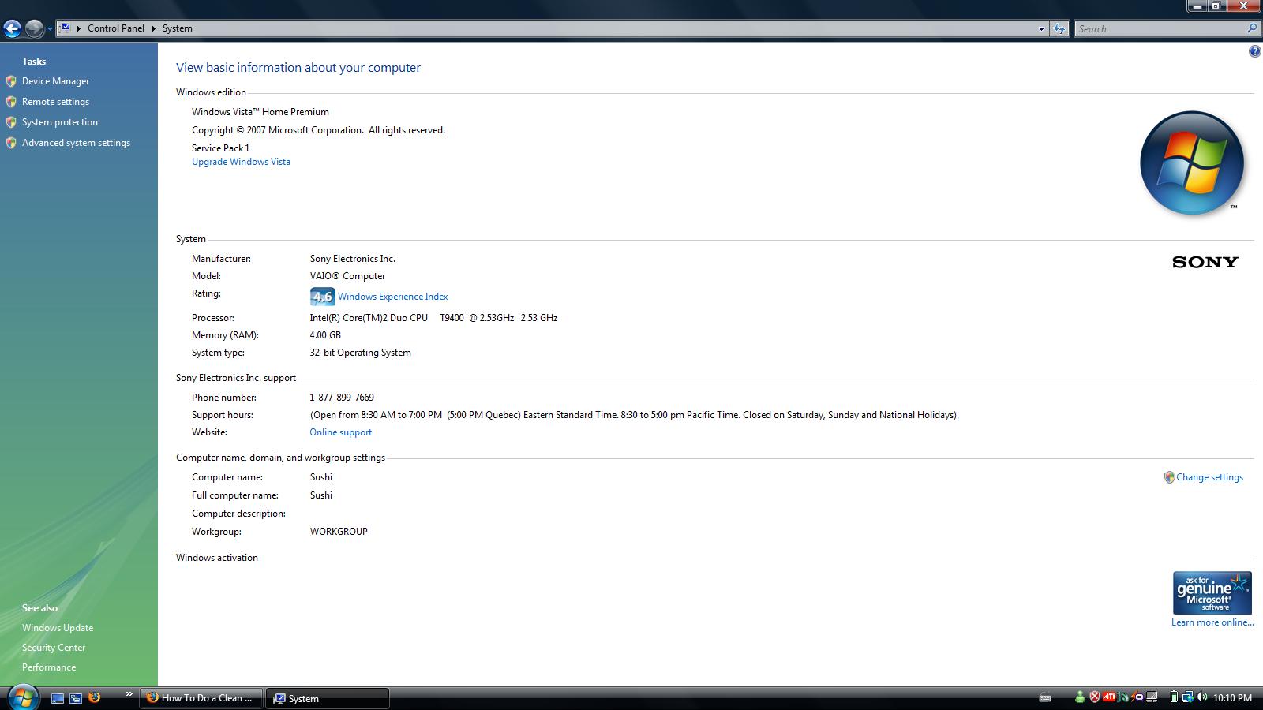
Task: Click the green person tray icon
Action: pyautogui.click(x=1080, y=697)
